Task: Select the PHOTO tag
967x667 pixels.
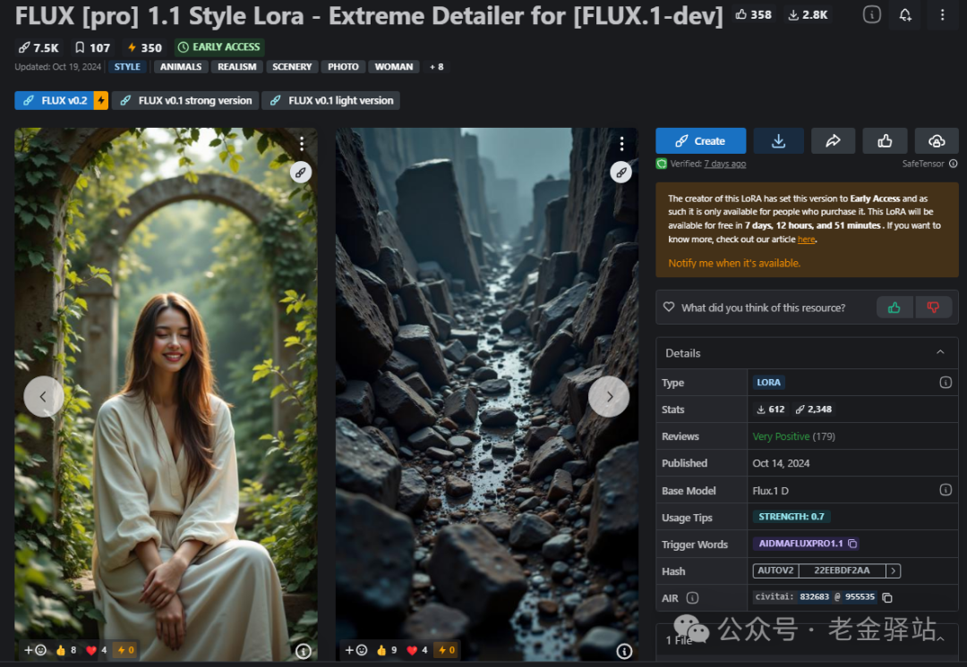Action: tap(343, 66)
